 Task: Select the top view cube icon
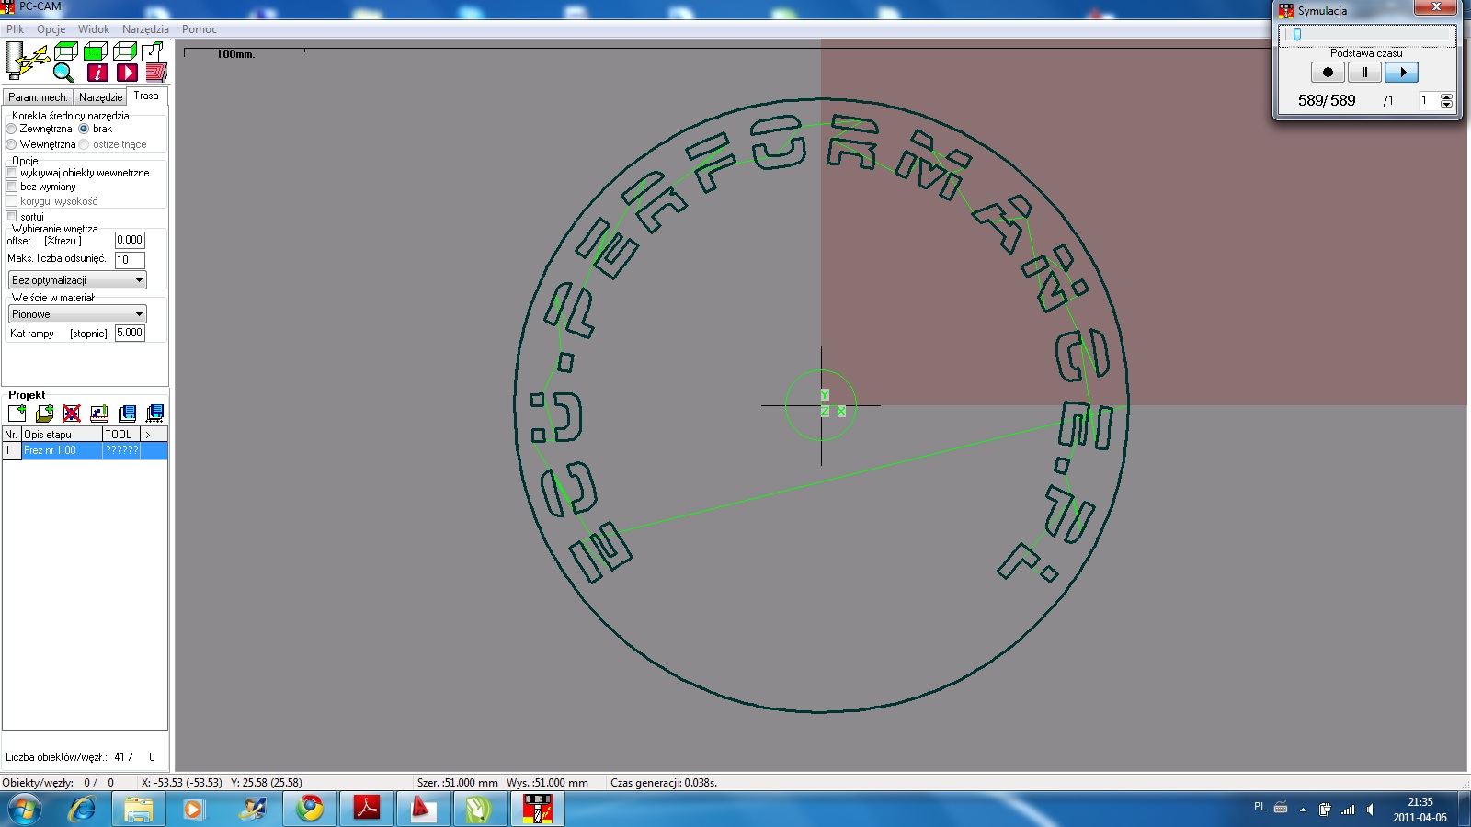(65, 51)
